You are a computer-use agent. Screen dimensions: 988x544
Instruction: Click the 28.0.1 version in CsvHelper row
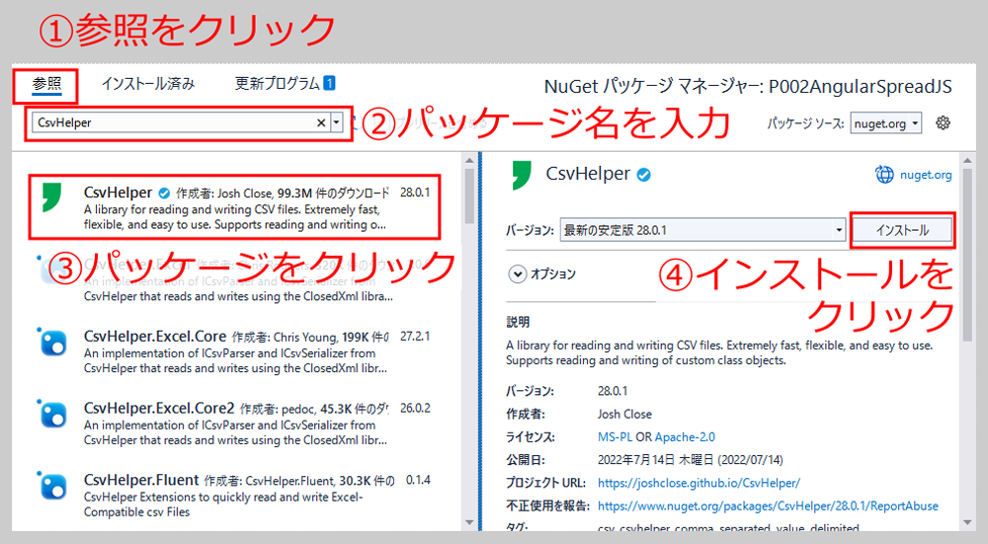tap(415, 193)
